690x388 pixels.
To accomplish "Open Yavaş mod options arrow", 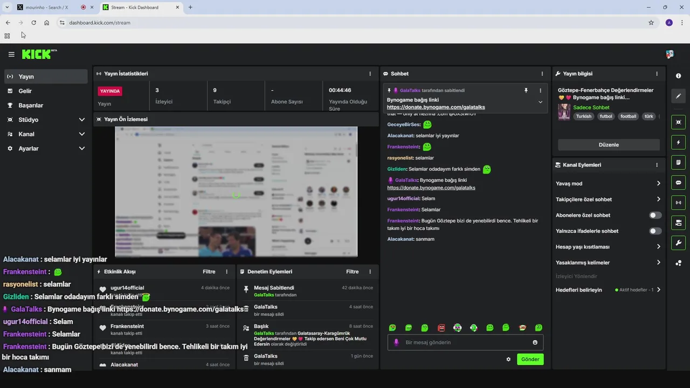I will point(658,183).
